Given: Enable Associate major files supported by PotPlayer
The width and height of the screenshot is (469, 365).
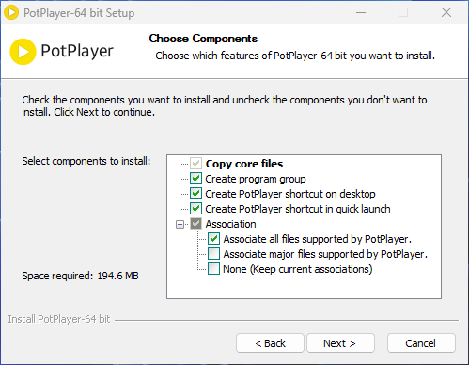Looking at the screenshot, I should [213, 254].
